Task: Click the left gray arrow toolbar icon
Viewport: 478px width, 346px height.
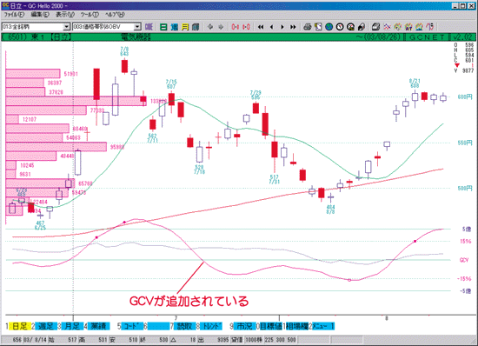Action: tap(210, 27)
